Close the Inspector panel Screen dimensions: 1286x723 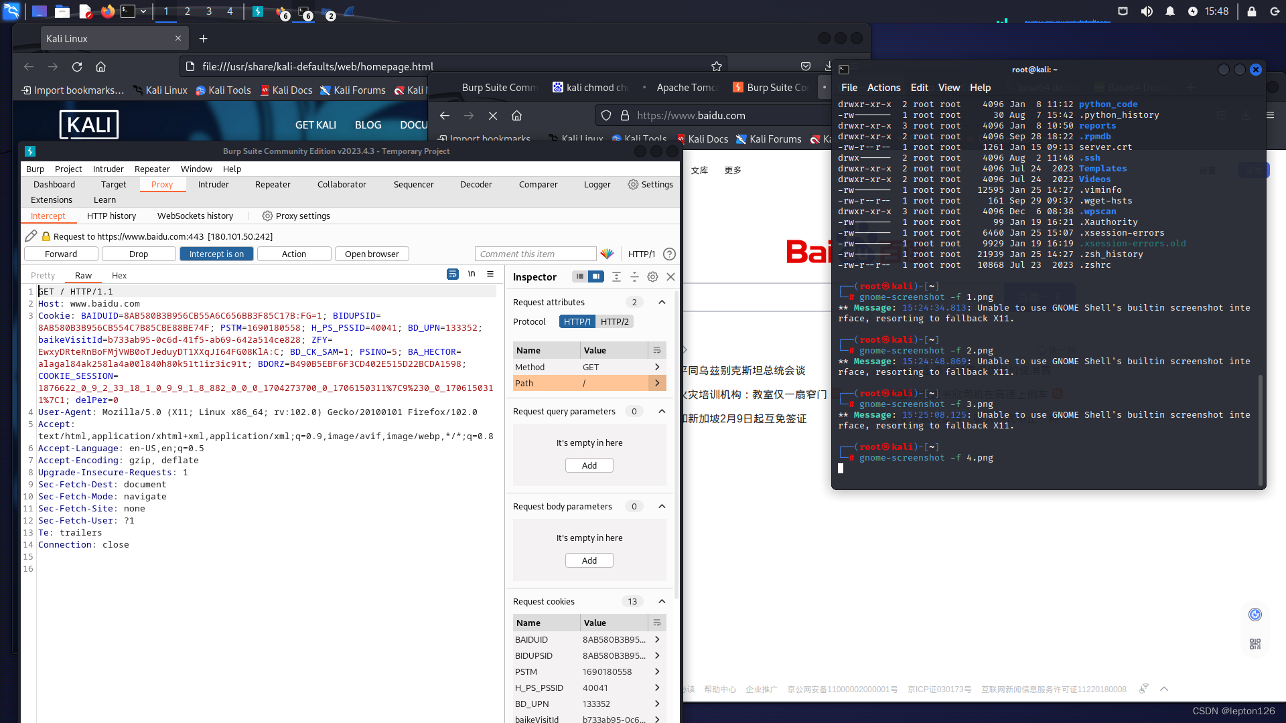(670, 276)
